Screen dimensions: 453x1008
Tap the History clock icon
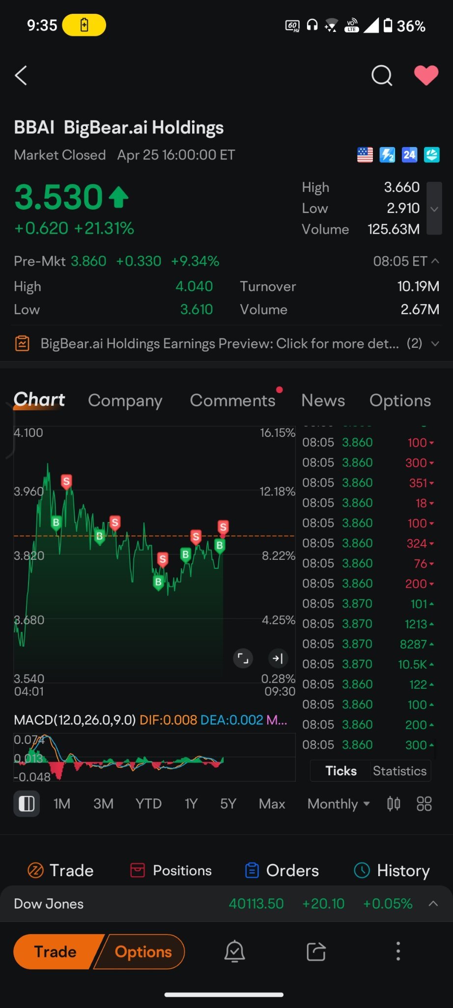tap(362, 870)
